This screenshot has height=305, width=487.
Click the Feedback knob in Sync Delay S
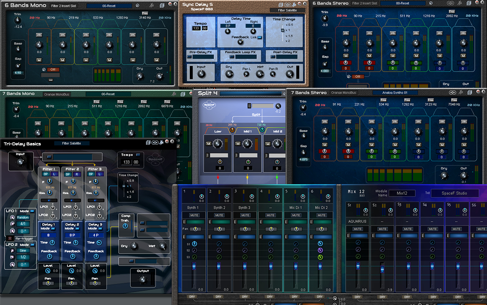pos(241,42)
